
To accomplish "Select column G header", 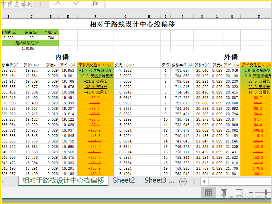I will pos(125,16).
